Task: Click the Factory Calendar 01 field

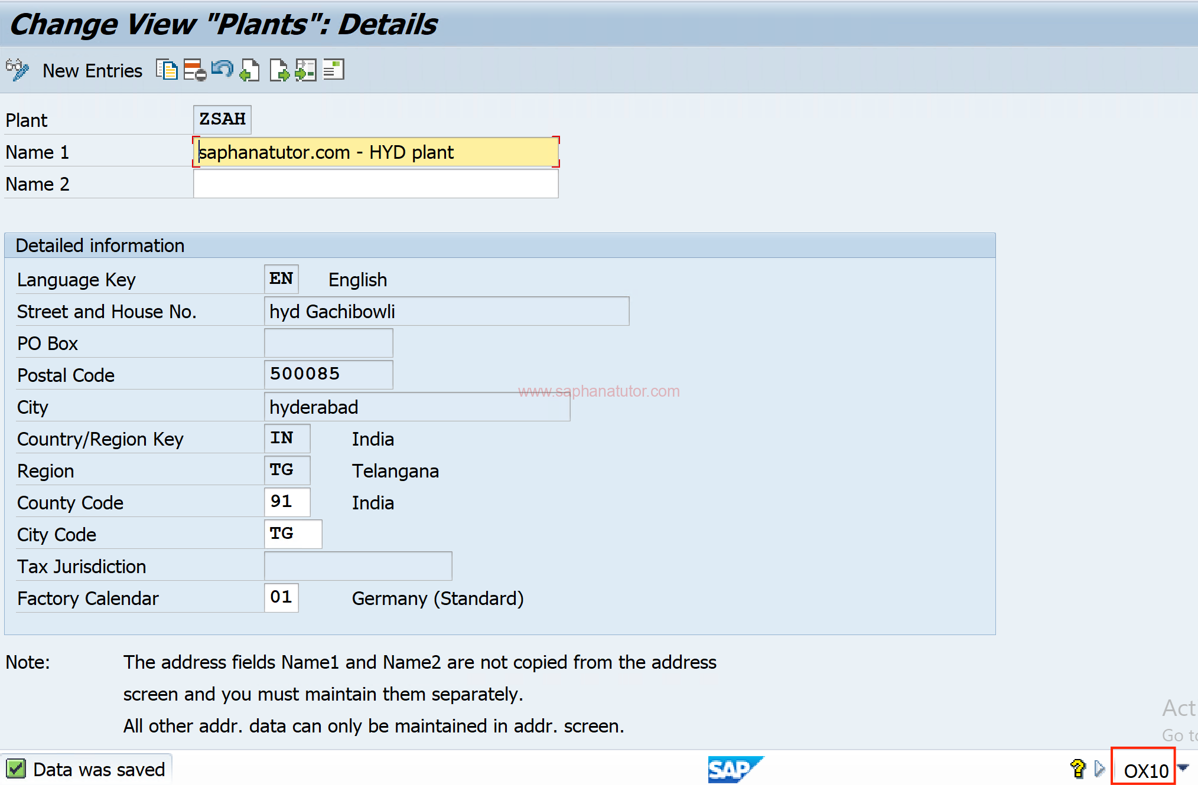Action: 281,598
